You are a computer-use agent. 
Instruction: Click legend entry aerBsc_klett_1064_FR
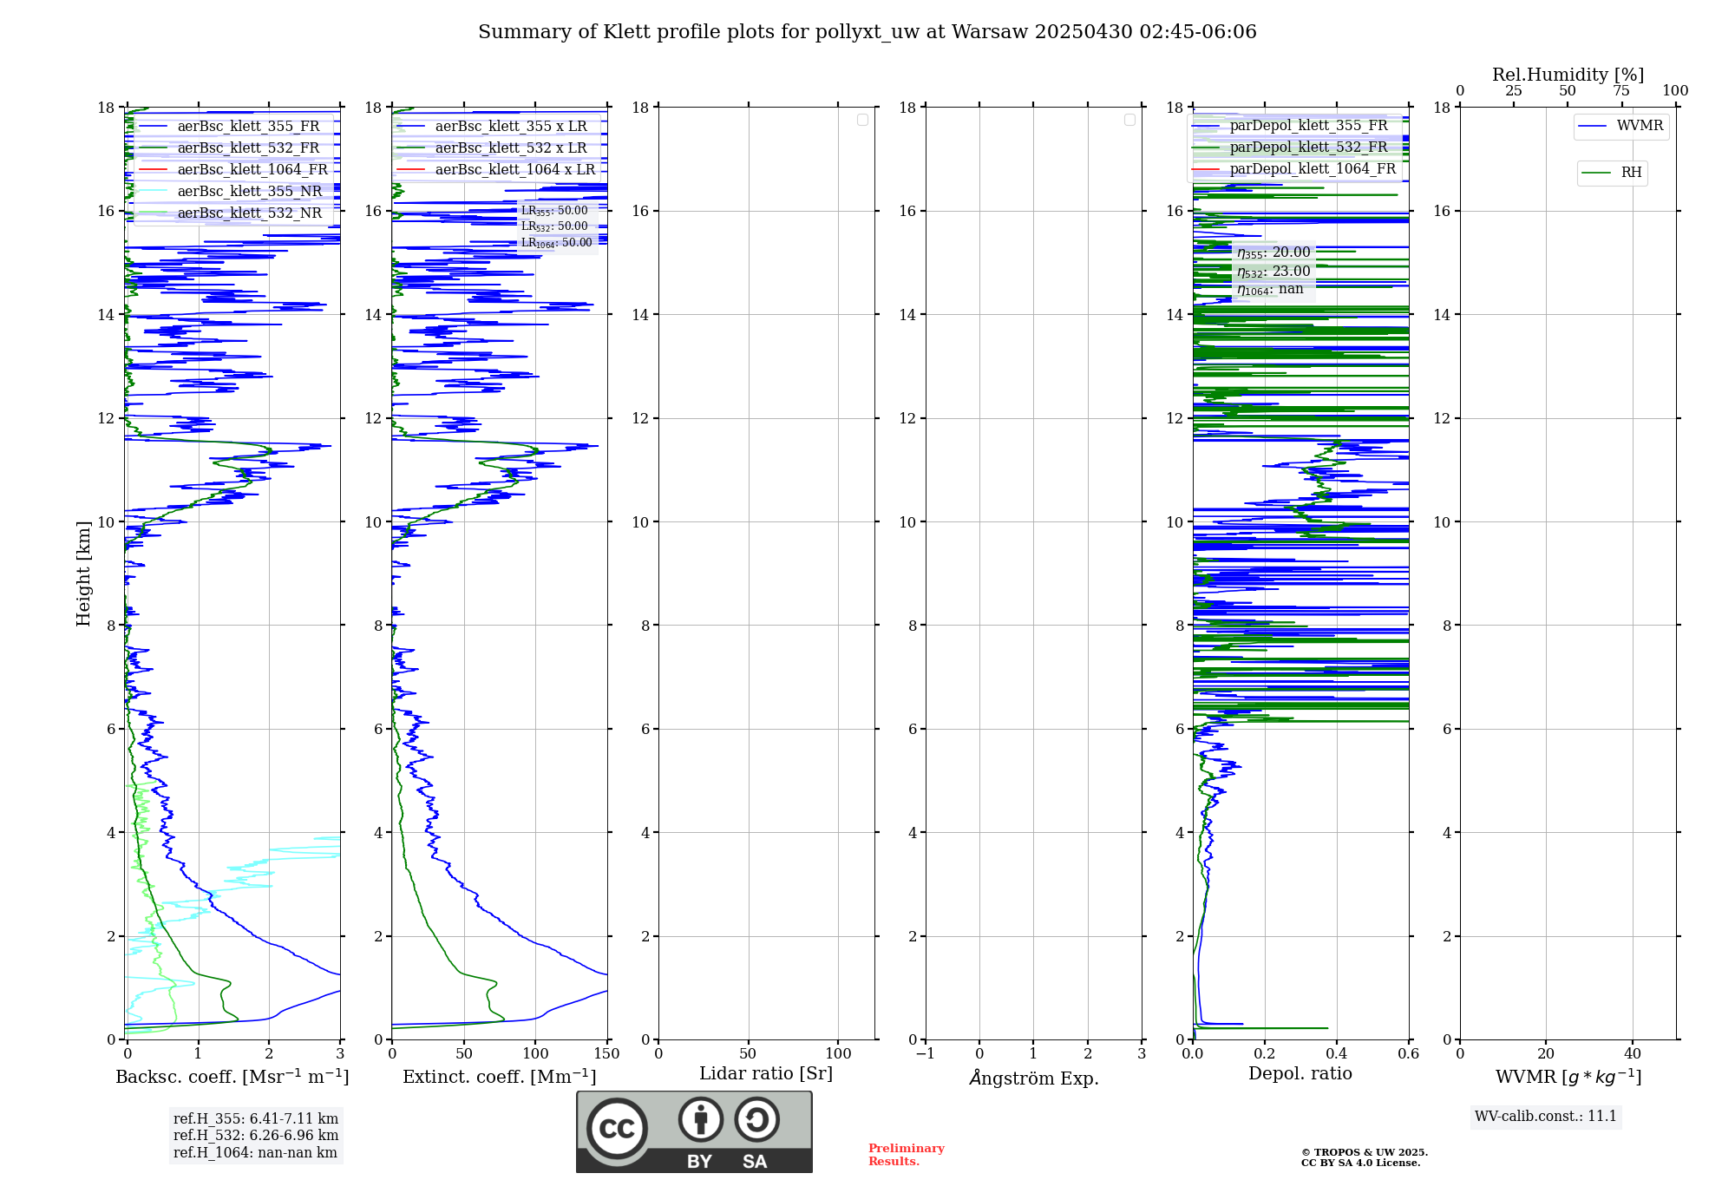tap(234, 170)
